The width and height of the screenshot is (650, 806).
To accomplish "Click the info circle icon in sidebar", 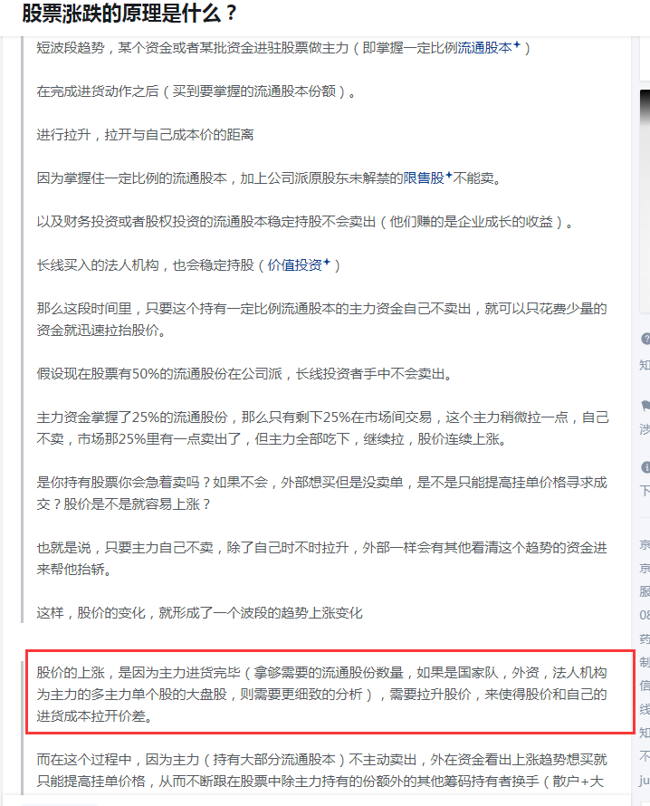I will click(645, 467).
